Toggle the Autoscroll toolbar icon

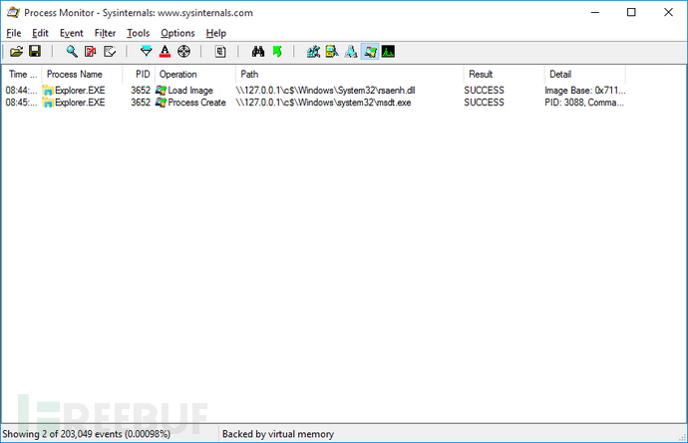[x=91, y=52]
